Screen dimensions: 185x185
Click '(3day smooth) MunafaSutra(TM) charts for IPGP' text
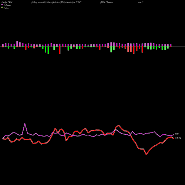coord(56,2)
